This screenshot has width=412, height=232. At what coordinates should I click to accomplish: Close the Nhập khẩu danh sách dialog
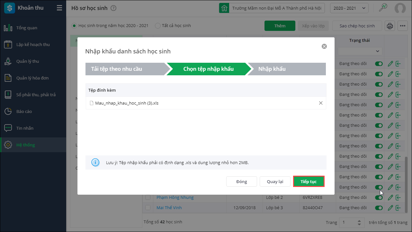[x=324, y=46]
